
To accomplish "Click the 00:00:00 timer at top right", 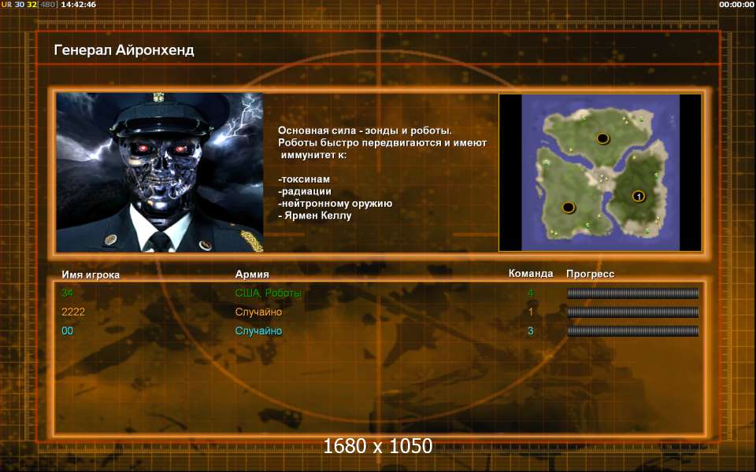I will tap(736, 5).
